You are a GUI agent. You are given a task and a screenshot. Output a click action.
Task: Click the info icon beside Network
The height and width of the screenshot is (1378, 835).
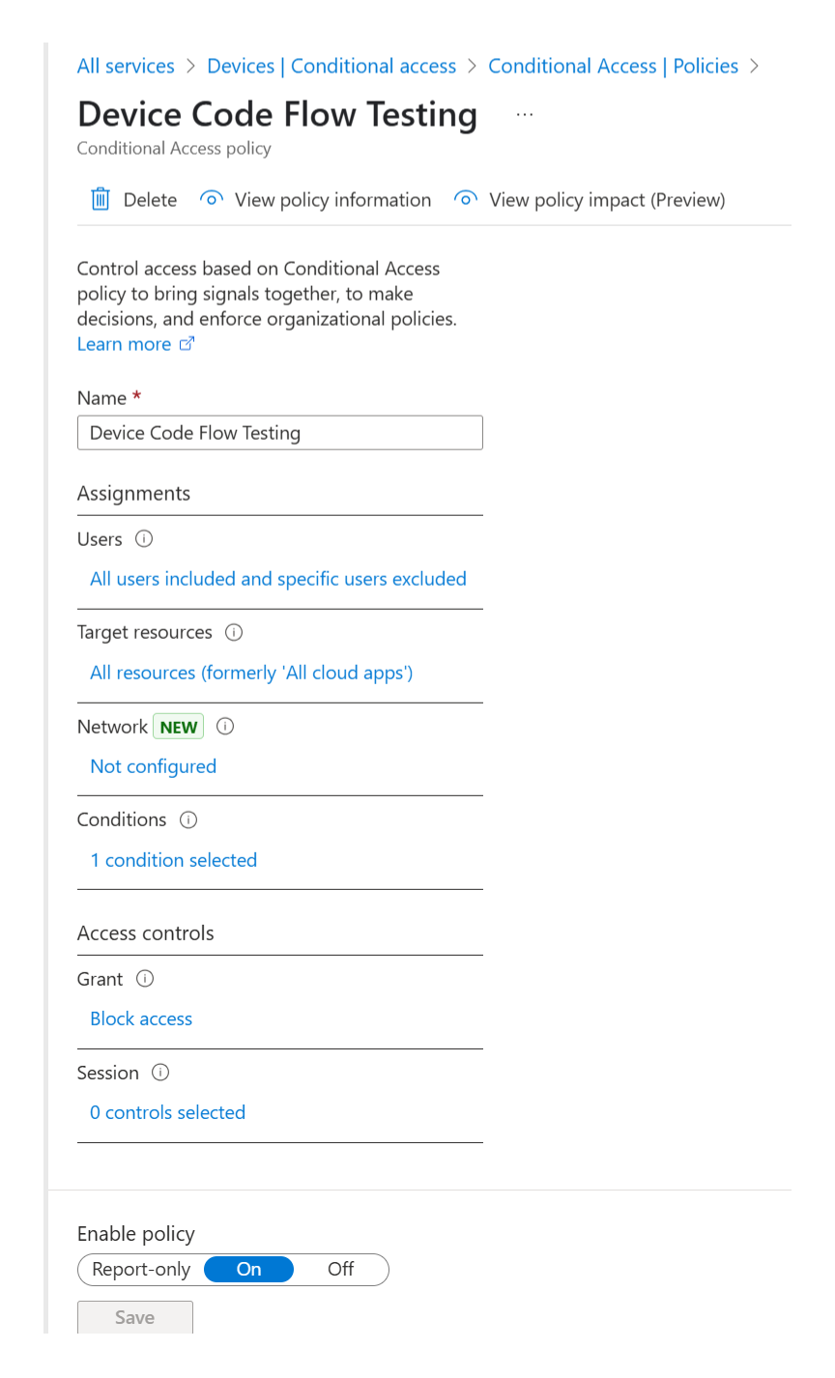point(225,727)
